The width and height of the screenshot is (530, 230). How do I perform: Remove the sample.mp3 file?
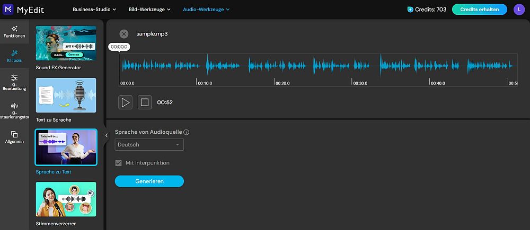pyautogui.click(x=124, y=34)
